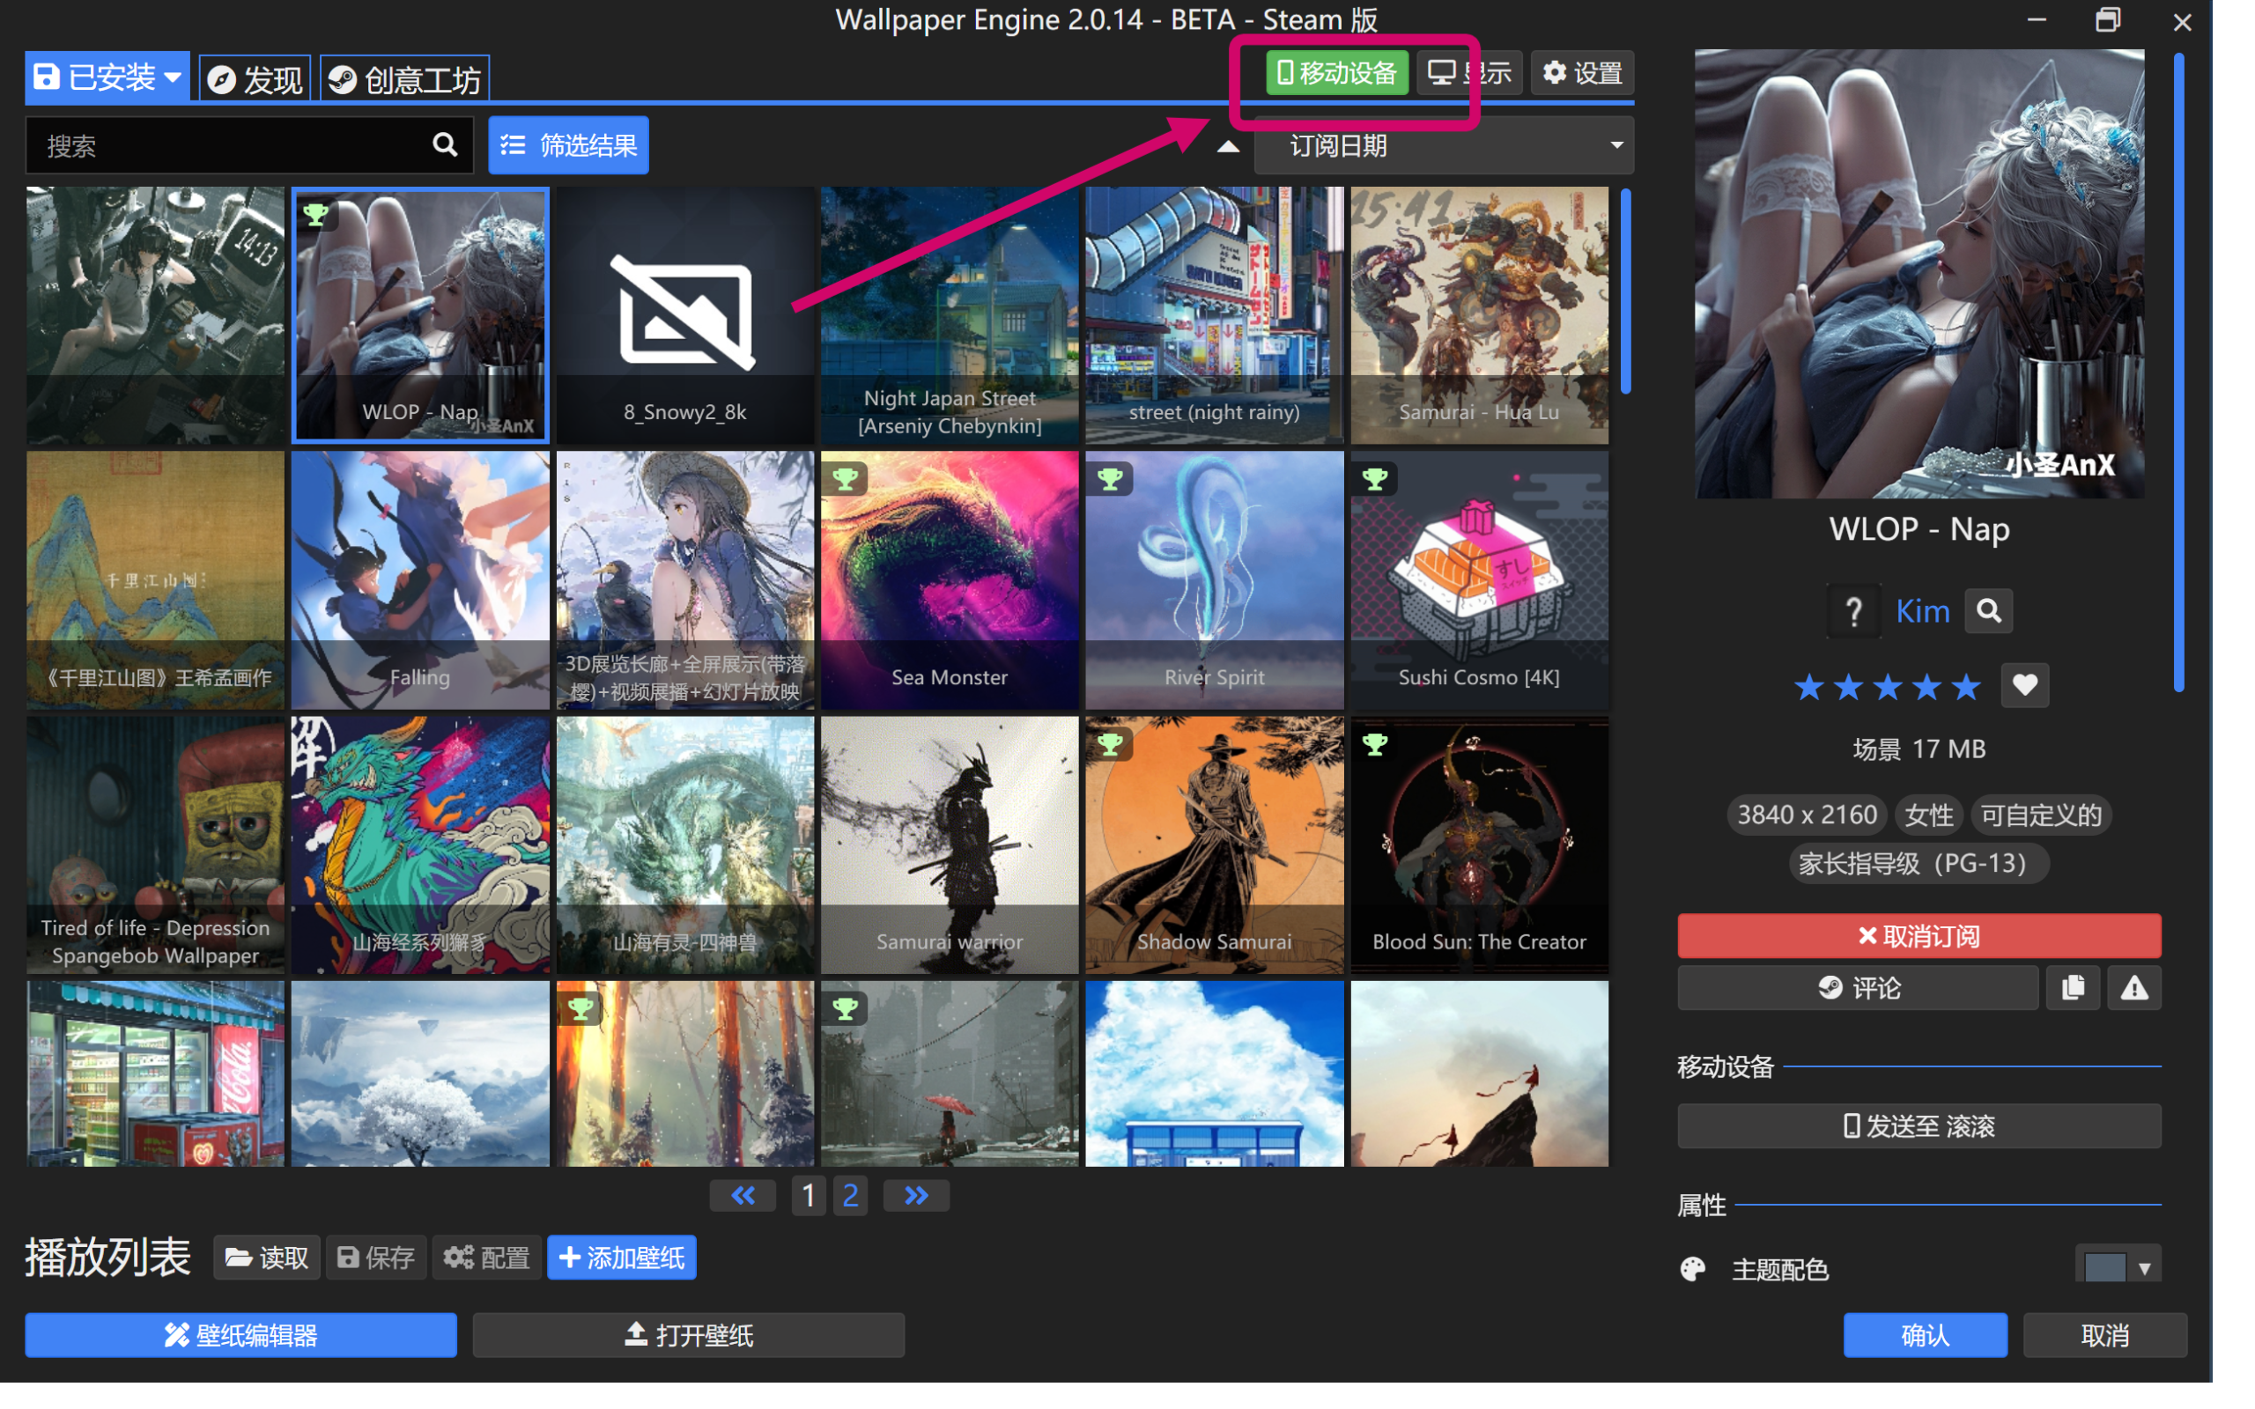Click 打开壁纸 open wallpaper button
2255x1409 pixels.
(689, 1335)
